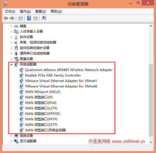
Task: Maximize the 设备管理器 window
Action: (138, 3)
